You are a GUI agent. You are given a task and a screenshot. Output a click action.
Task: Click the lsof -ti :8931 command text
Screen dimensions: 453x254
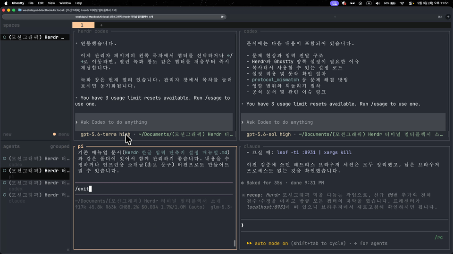[314, 152]
